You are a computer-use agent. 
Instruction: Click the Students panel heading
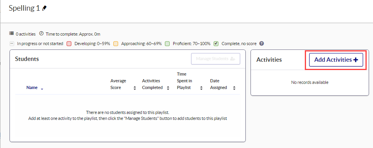click(27, 59)
